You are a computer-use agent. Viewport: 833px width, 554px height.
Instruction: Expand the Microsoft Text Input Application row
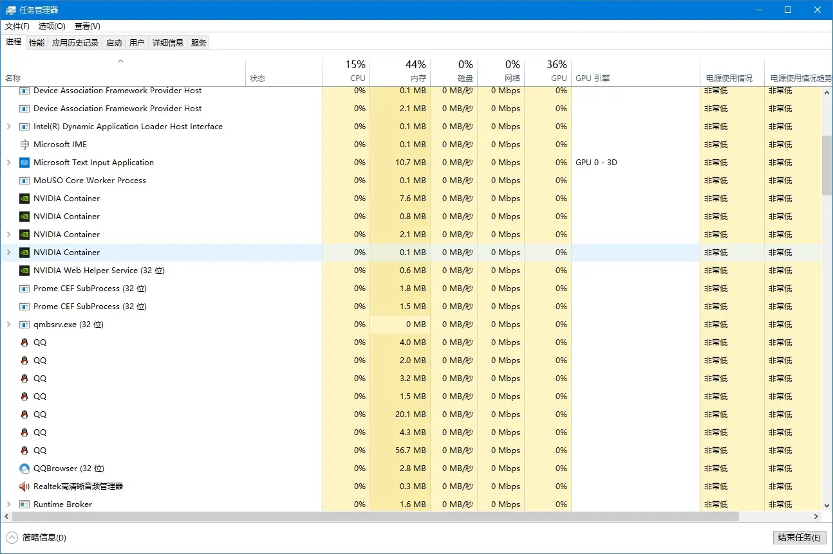[x=8, y=163]
